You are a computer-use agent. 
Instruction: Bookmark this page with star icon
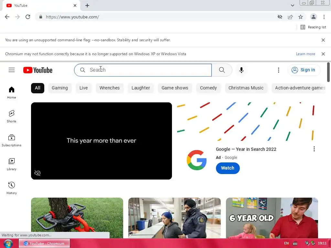pos(301,17)
